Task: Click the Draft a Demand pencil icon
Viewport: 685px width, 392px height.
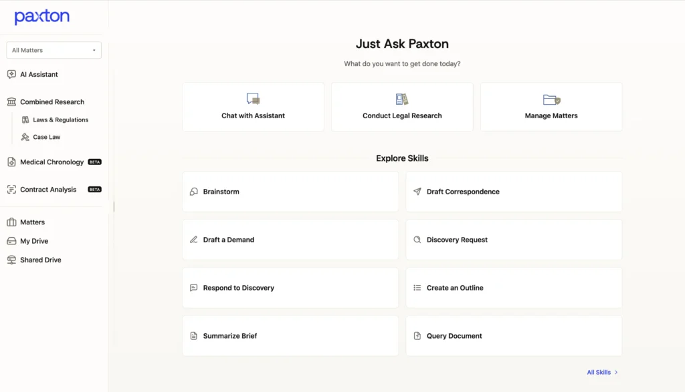Action: [x=193, y=240]
